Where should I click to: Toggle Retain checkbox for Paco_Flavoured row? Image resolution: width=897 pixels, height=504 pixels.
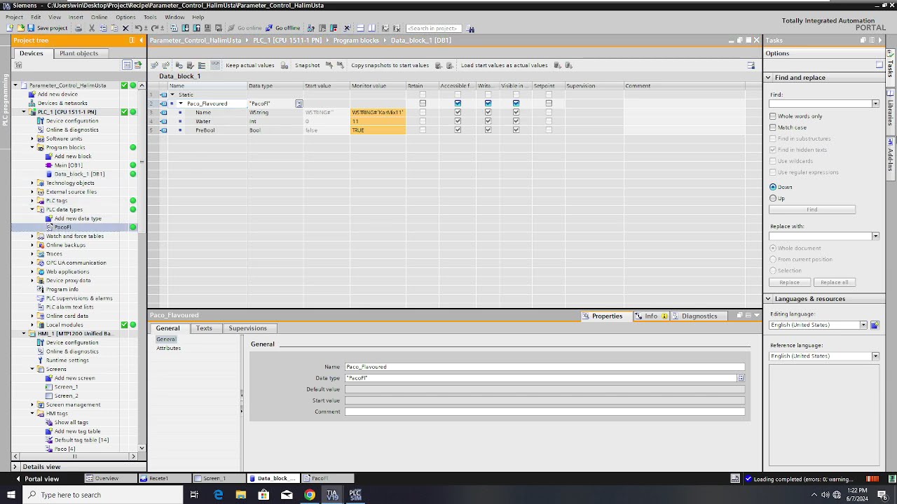(423, 104)
